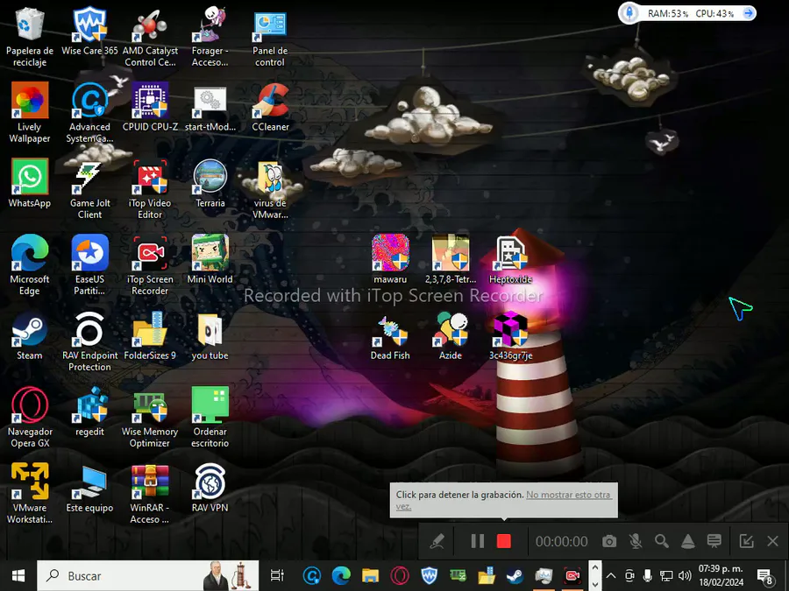Click the Terraria desktop shortcut
Viewport: 789px width, 591px height.
point(210,184)
